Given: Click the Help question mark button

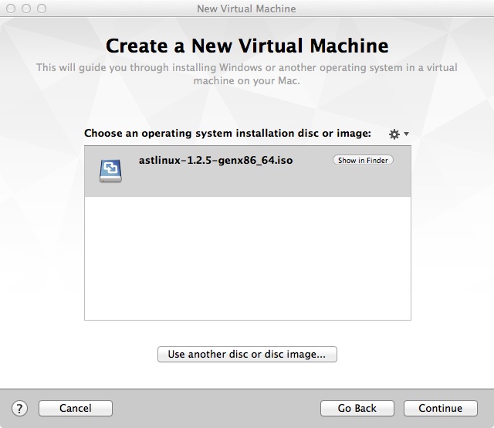Looking at the screenshot, I should (x=19, y=409).
